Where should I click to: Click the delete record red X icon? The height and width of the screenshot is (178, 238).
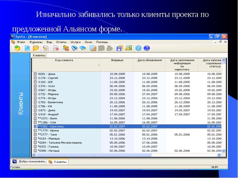pos(56,48)
